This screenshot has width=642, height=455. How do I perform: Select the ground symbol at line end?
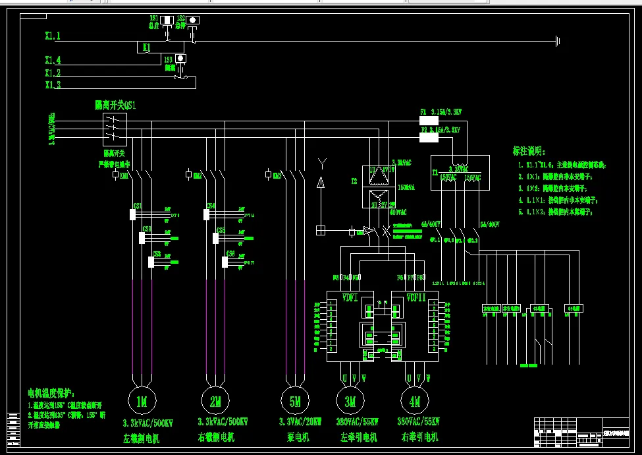[558, 41]
